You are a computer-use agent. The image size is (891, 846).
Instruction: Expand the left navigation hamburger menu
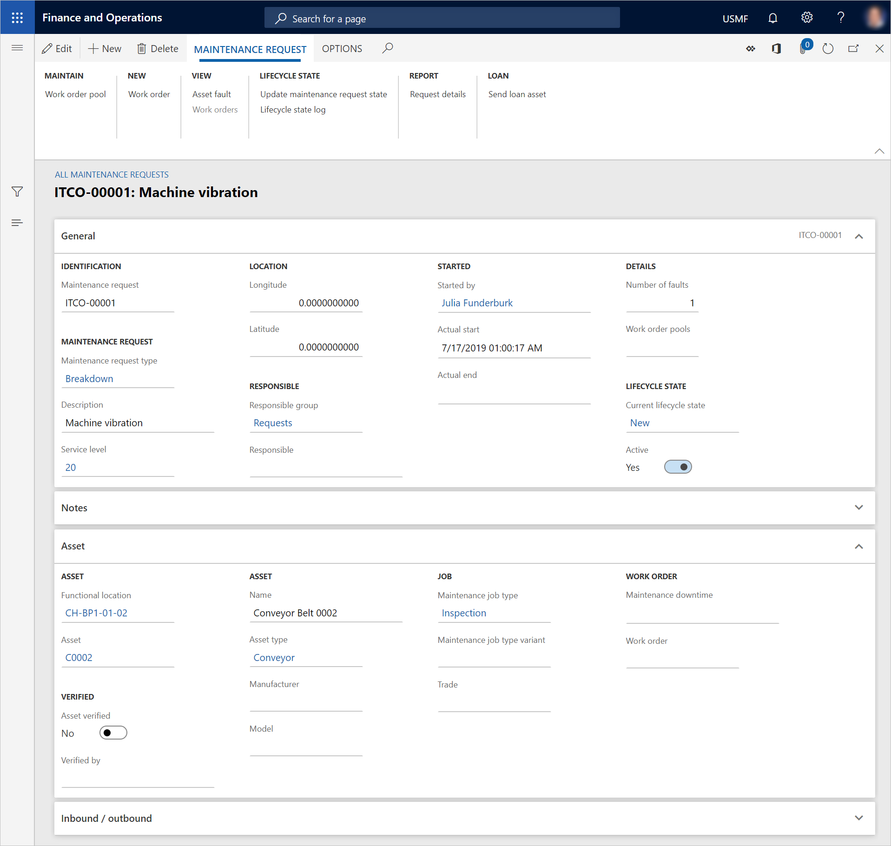17,48
